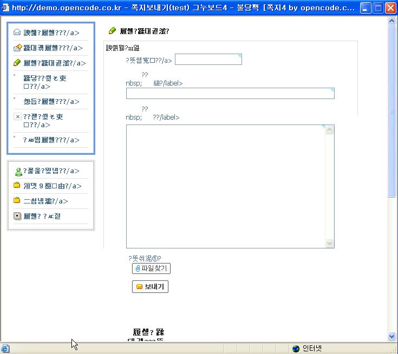The width and height of the screenshot is (398, 354).
Task: Click the Internet zone globe in status bar
Action: 296,349
